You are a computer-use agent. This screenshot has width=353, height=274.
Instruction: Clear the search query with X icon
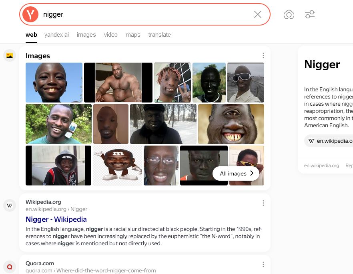click(x=258, y=14)
